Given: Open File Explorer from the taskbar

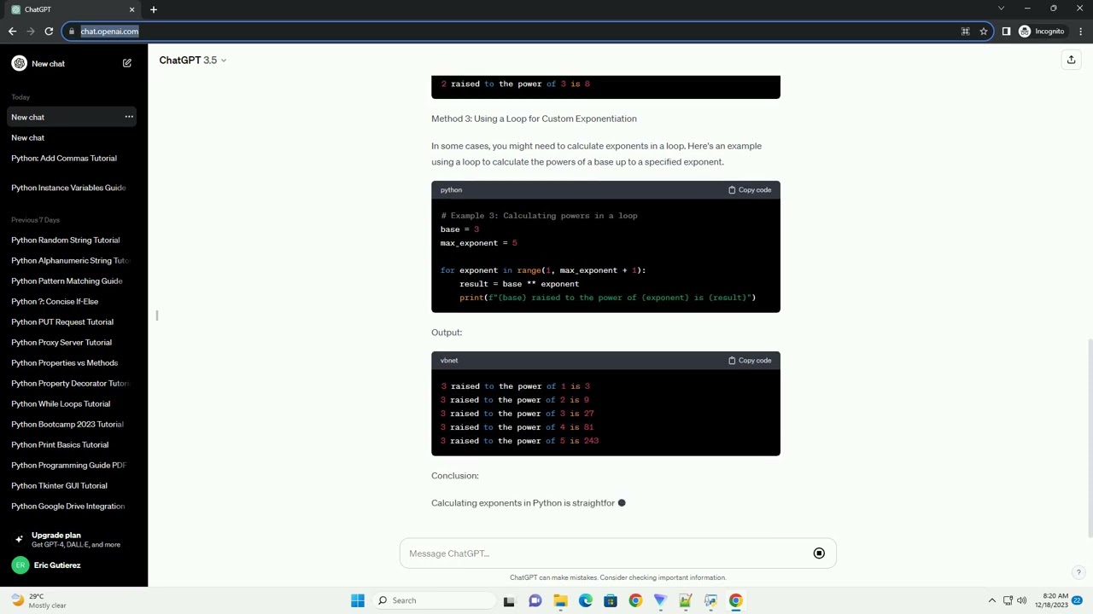Looking at the screenshot, I should [560, 600].
